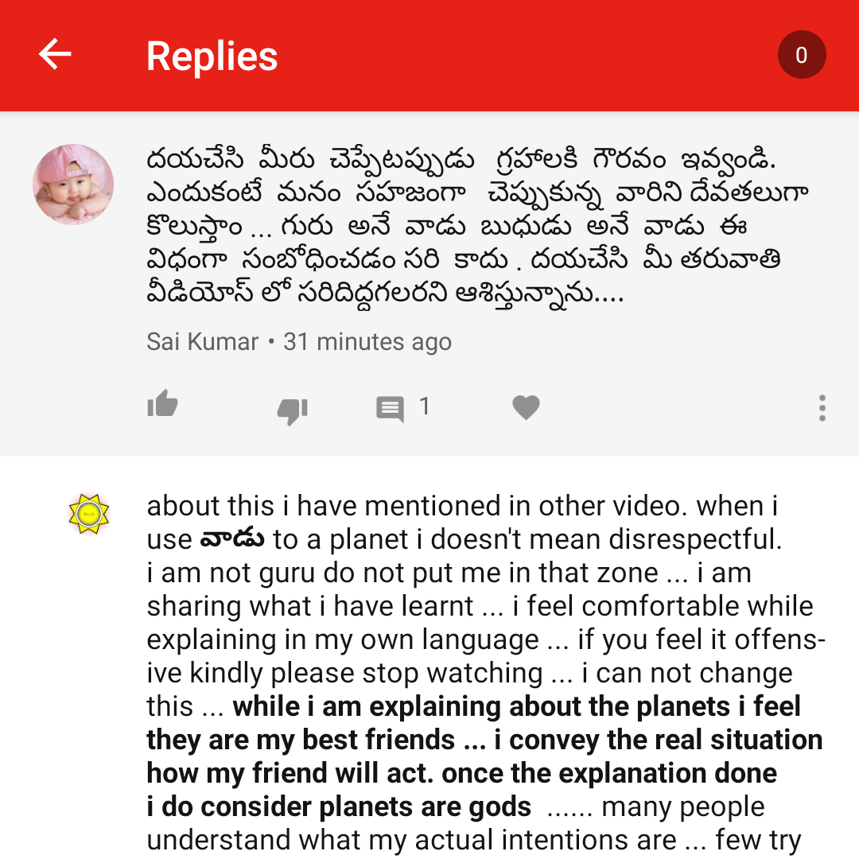This screenshot has height=859, width=859.
Task: Tap 'i do consider planets are gods' text
Action: (339, 807)
